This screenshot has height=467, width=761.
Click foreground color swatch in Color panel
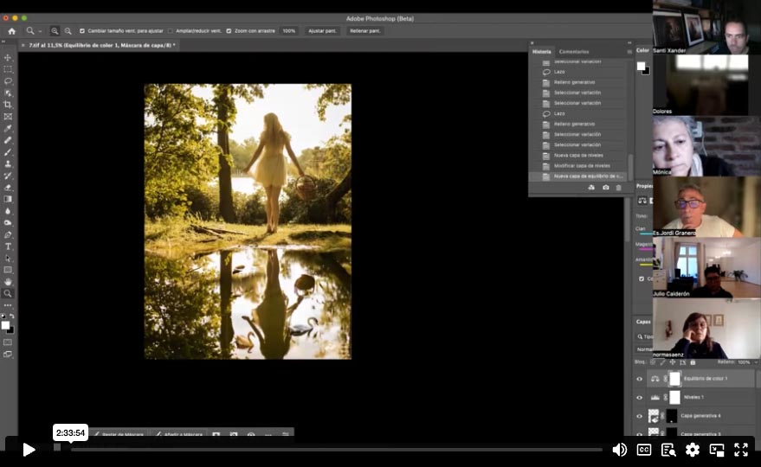(x=642, y=67)
